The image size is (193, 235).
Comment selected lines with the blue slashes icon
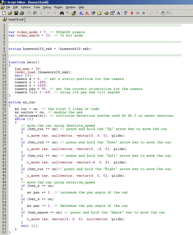pos(81,13)
